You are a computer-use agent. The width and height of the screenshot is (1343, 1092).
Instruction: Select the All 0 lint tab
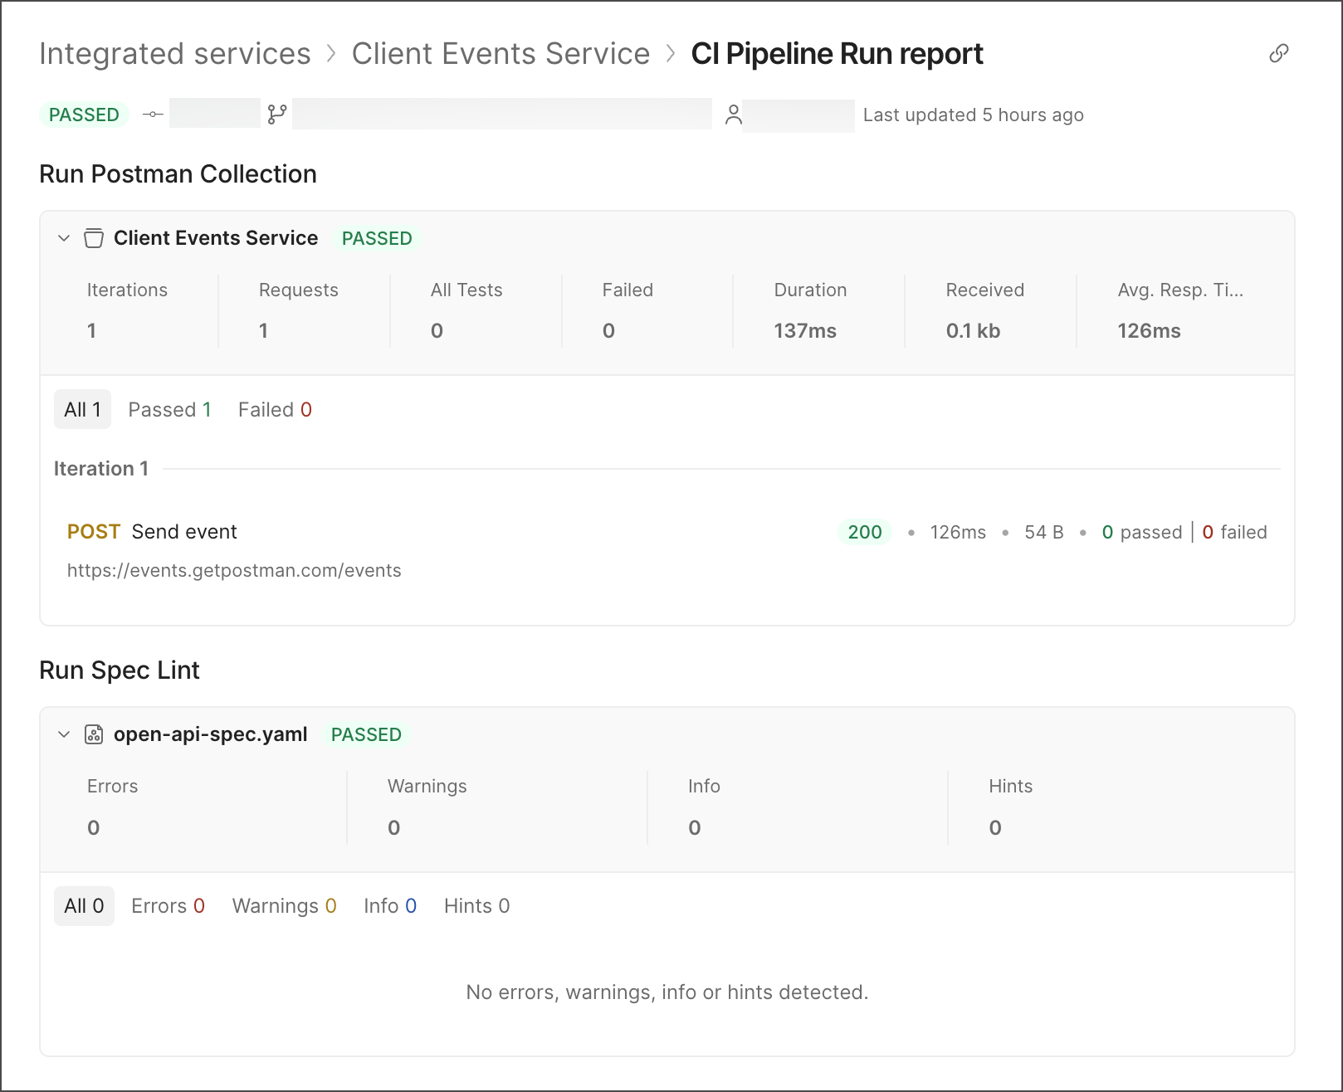[x=84, y=905]
